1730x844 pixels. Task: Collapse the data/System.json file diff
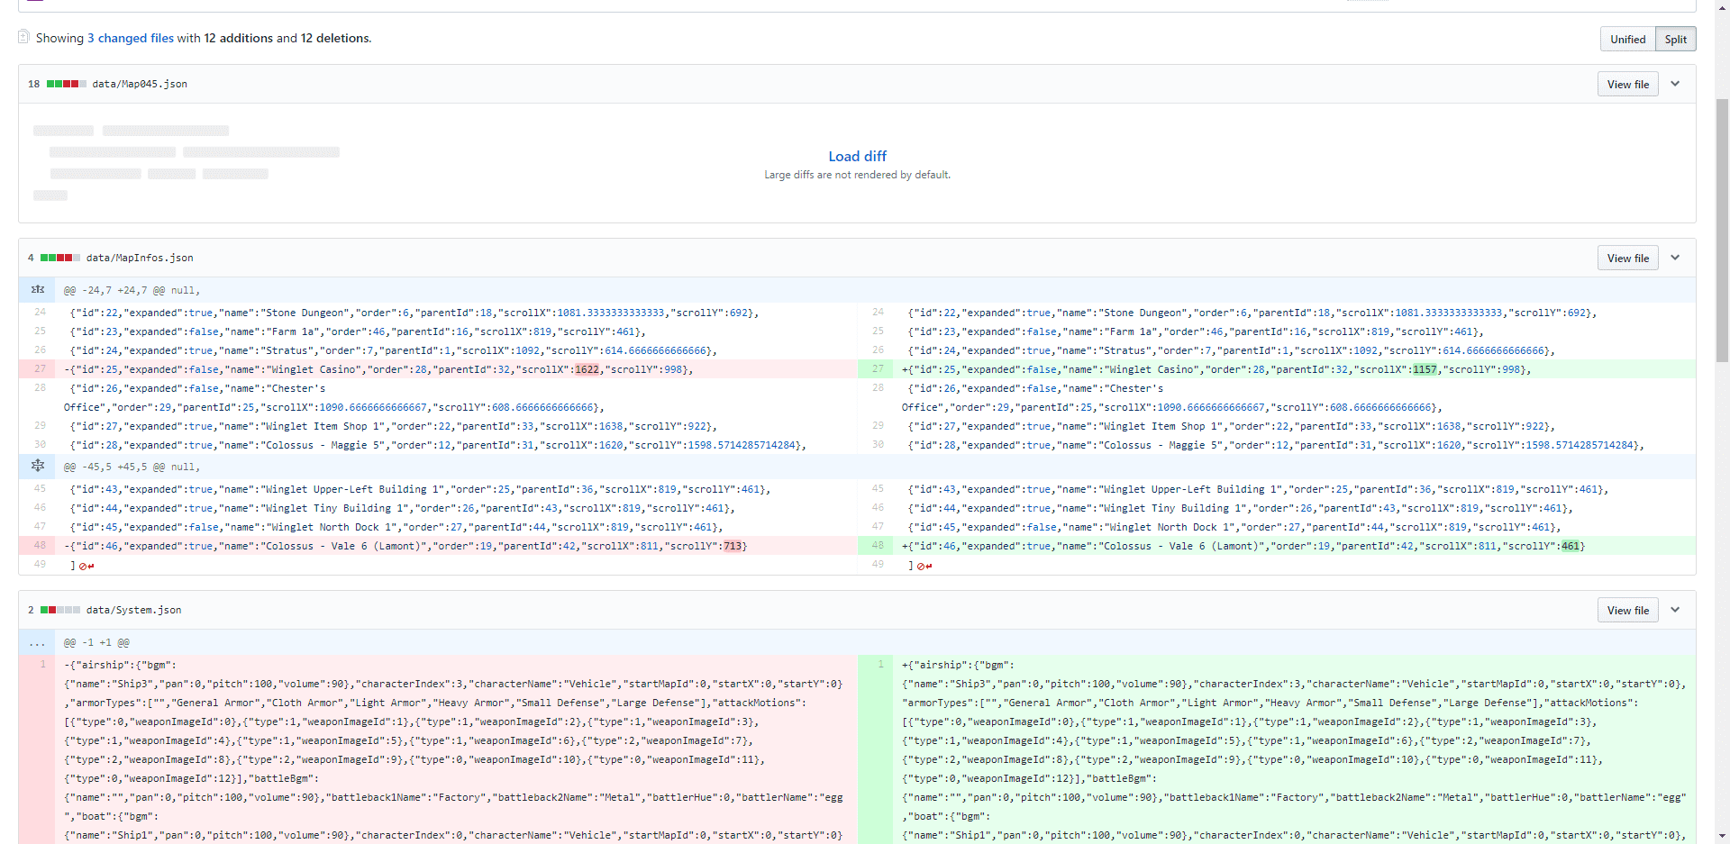point(1675,610)
